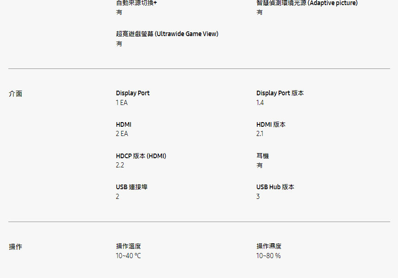Viewport: 398px width, 278px height.
Task: Click the 10~40 ℃ temperature value
Action: click(128, 256)
